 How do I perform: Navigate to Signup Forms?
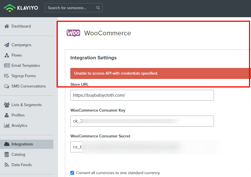[24, 76]
